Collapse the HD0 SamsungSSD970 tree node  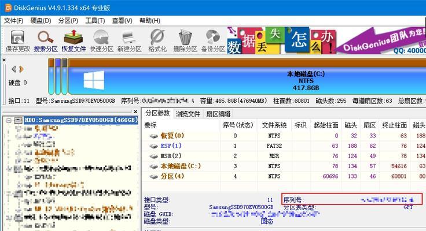[9, 120]
